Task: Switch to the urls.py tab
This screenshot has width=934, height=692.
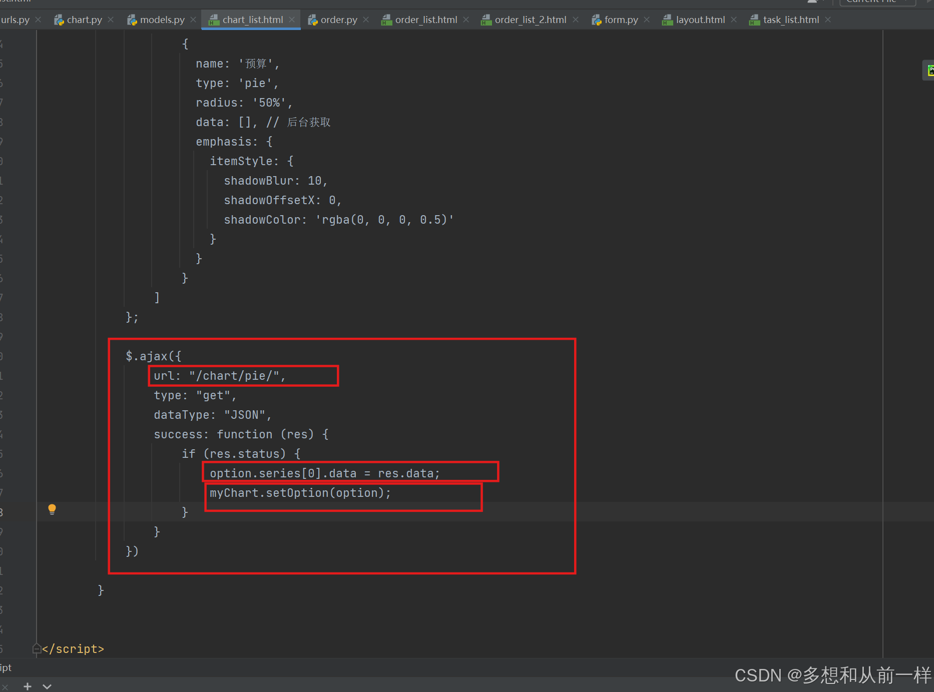Action: click(15, 20)
